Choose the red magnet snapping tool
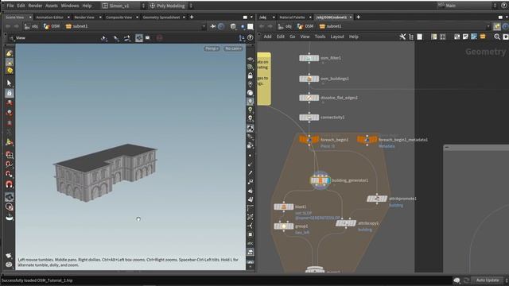This screenshot has height=286, width=509. click(9, 184)
